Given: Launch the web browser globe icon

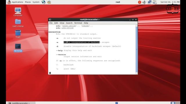Looking at the screenshot, I should point(43,2).
